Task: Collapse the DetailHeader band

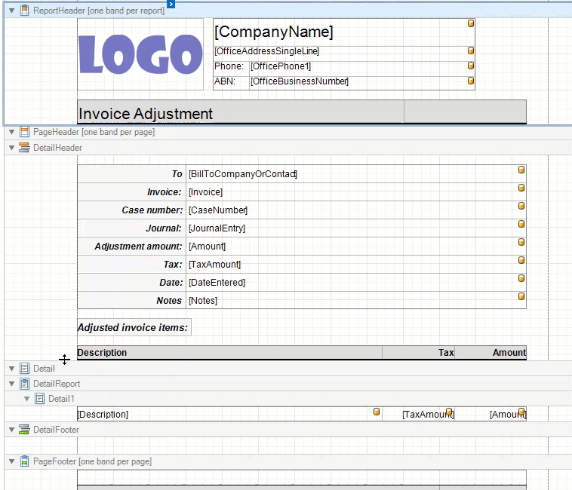Action: click(11, 148)
